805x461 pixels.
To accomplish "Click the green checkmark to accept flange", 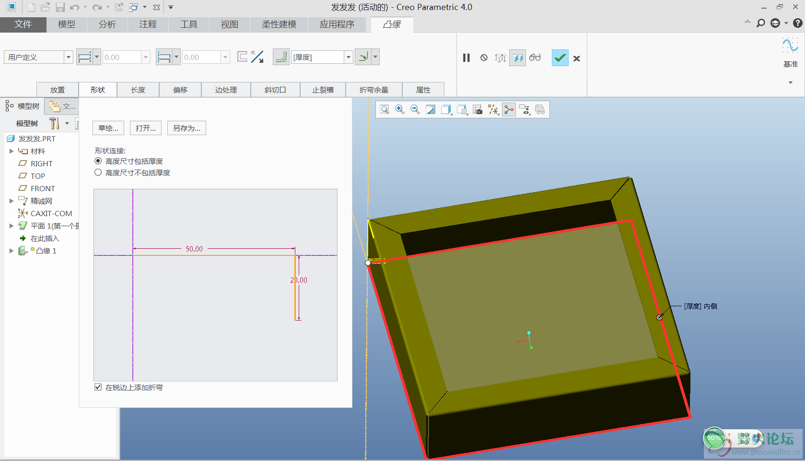I will tap(560, 58).
